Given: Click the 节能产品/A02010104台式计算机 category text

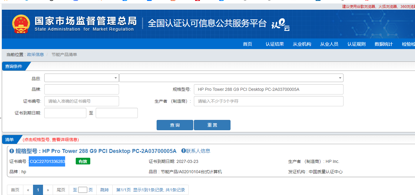Looking at the screenshot, I should 191,172.
